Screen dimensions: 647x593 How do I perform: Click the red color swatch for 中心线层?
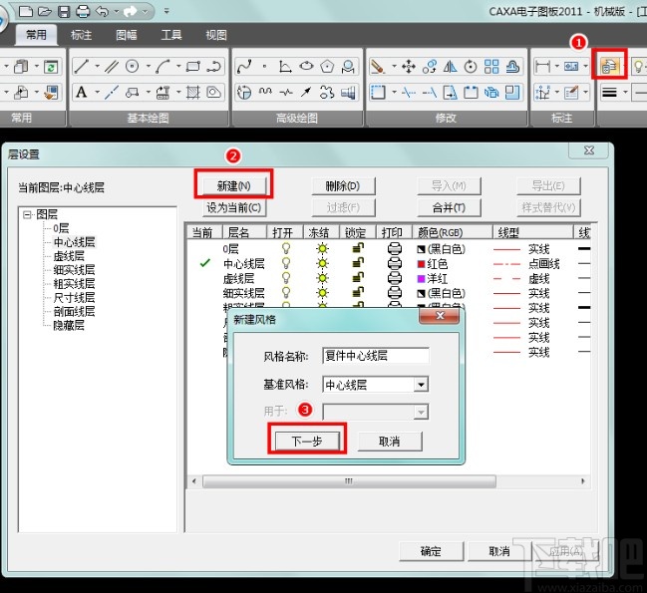(x=421, y=263)
